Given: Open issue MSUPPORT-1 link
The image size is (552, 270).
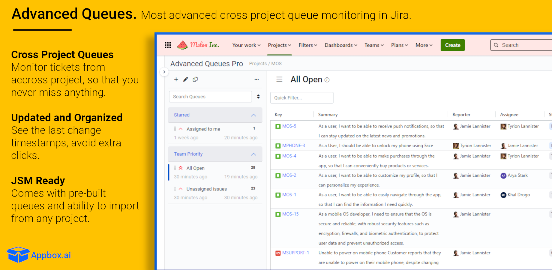Looking at the screenshot, I should pos(295,253).
